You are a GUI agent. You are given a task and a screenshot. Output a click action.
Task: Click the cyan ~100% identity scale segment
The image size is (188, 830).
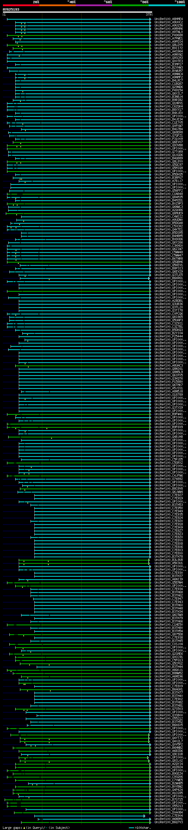pyautogui.click(x=167, y=5)
